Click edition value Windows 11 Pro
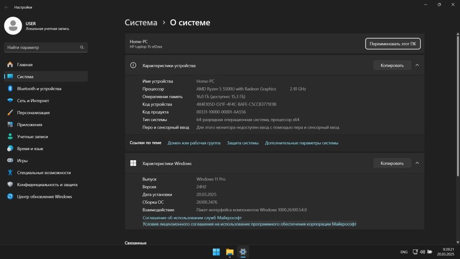The image size is (460, 259). click(x=211, y=179)
